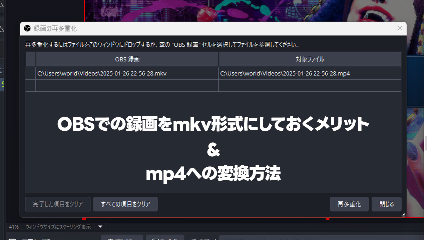Select the empty OBS 録画 cell in the second row

(127, 85)
